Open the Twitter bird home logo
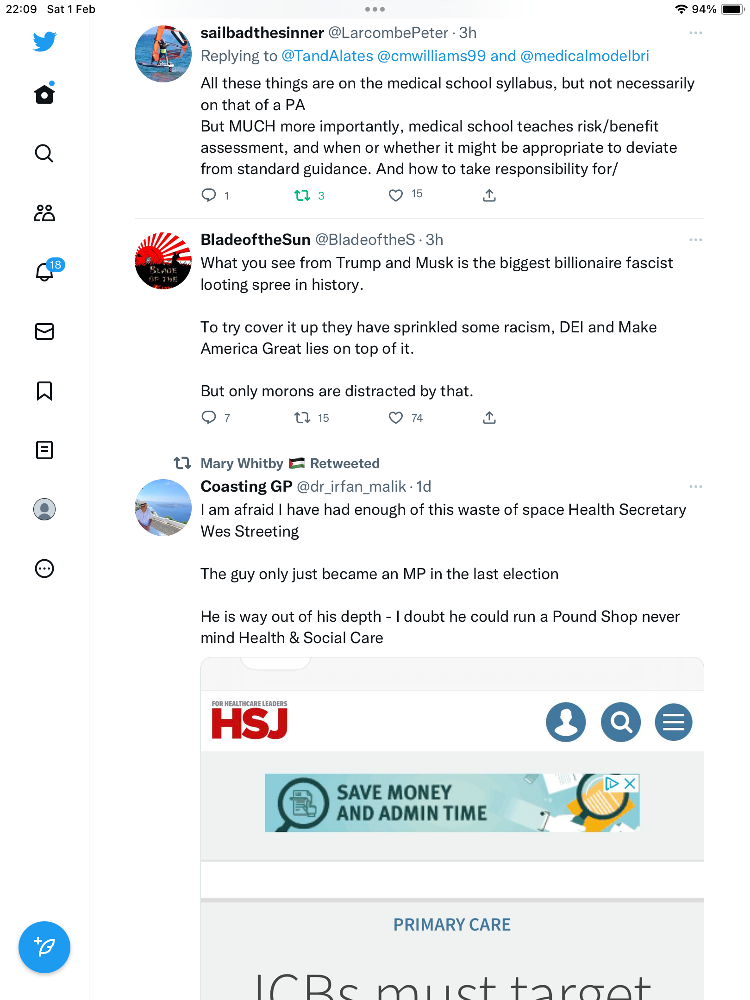This screenshot has height=1000, width=750. coord(44,41)
